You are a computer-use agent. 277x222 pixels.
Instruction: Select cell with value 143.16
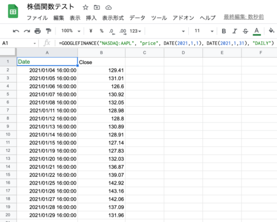tap(101, 191)
